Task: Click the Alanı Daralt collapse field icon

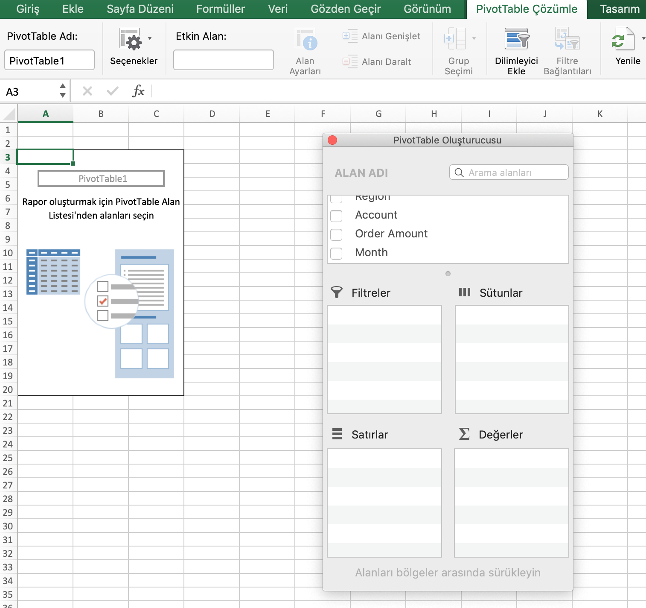Action: [x=350, y=62]
